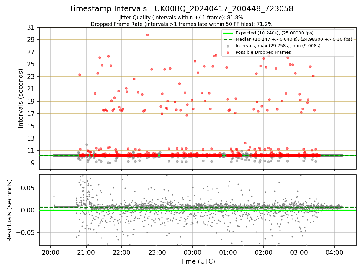Click the 'Time (UTC)' x-axis label

pos(198,261)
